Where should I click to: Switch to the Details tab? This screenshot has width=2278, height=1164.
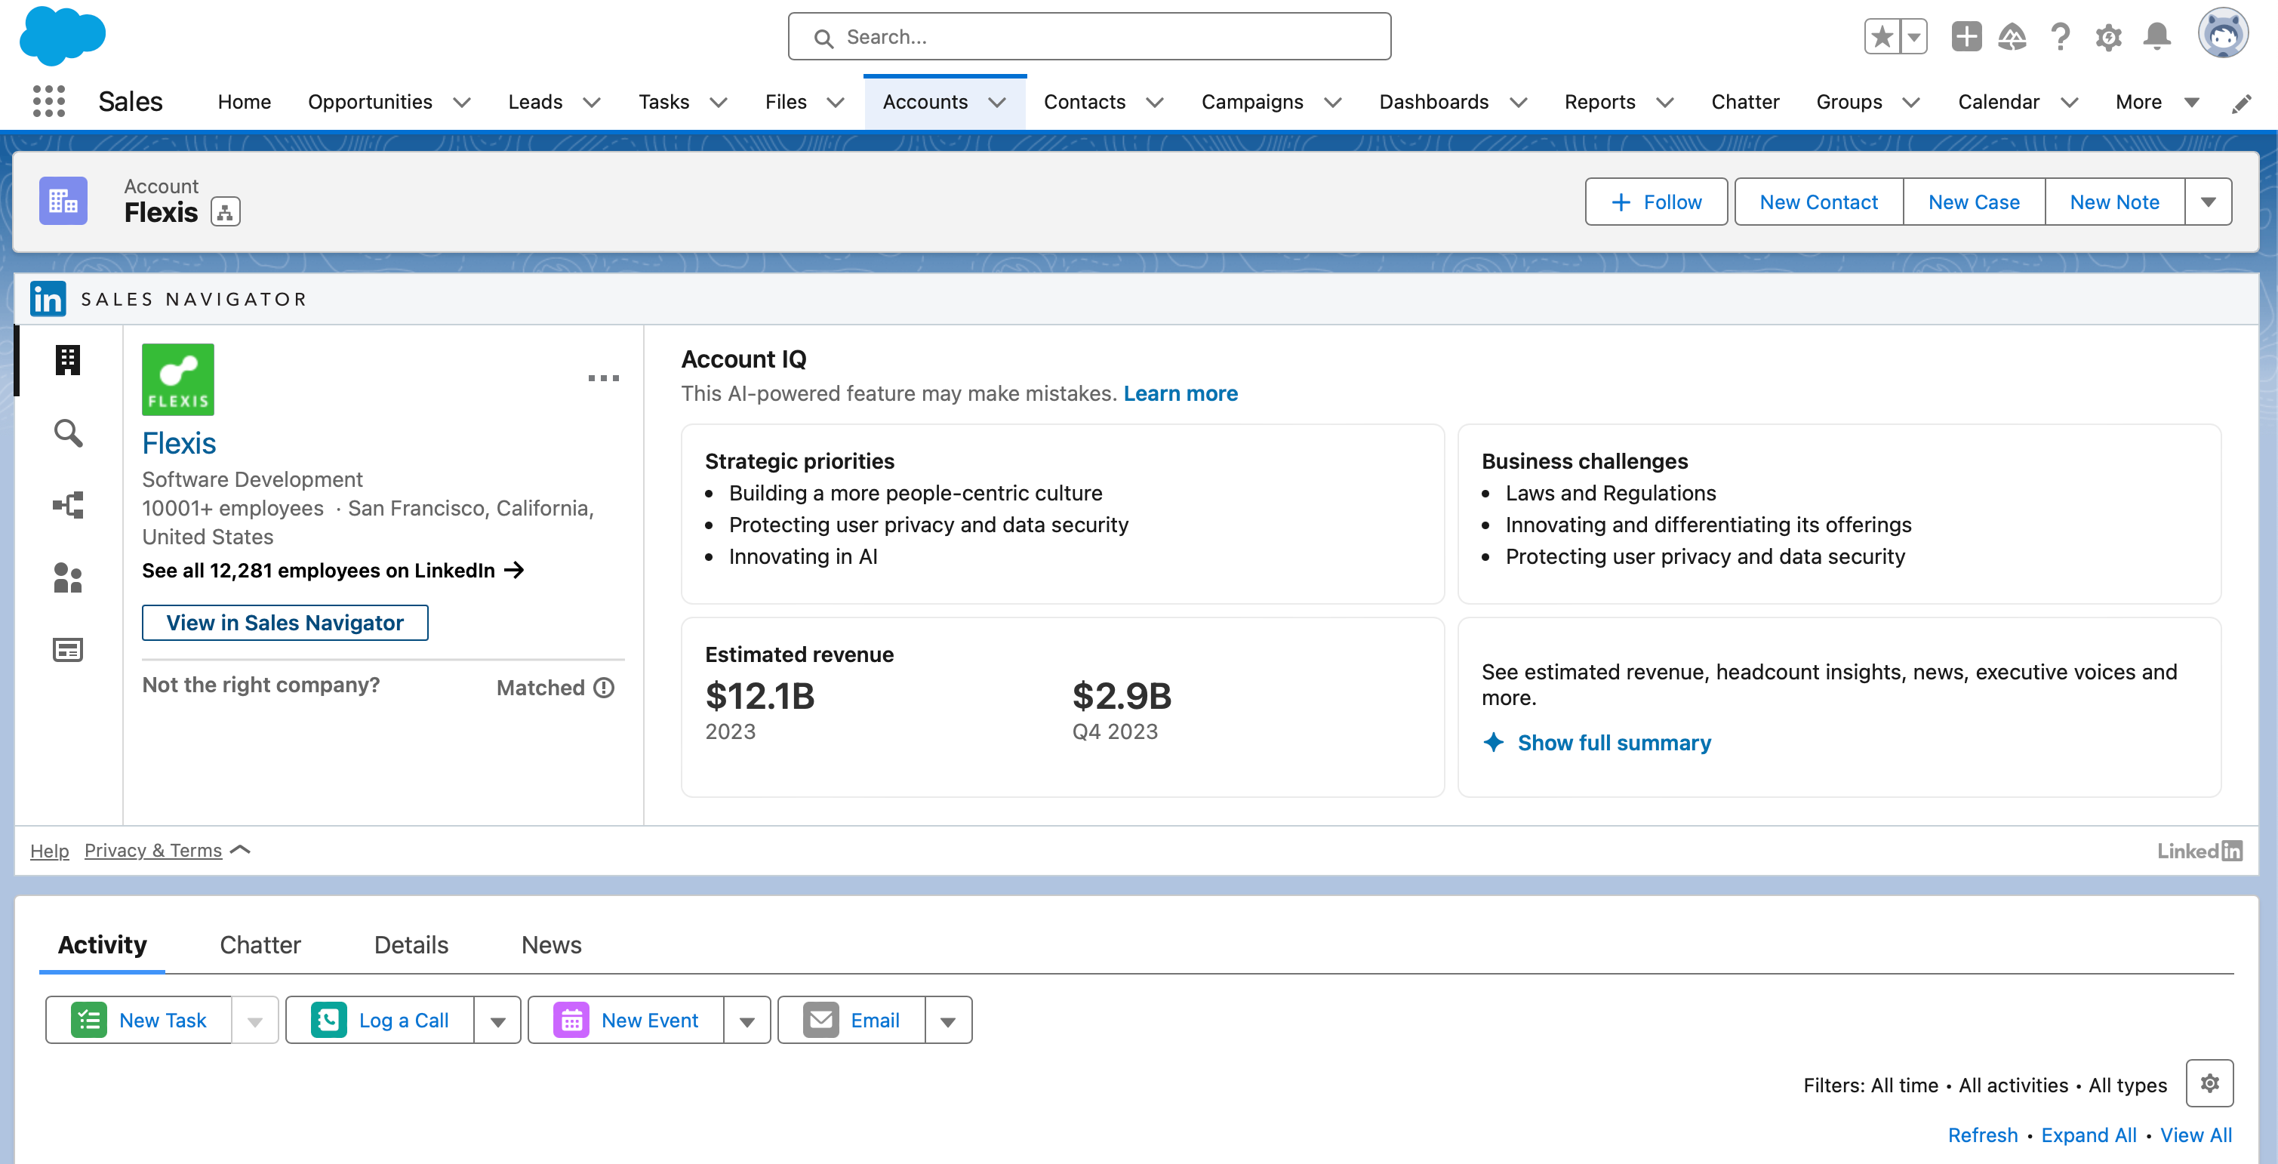(x=411, y=944)
